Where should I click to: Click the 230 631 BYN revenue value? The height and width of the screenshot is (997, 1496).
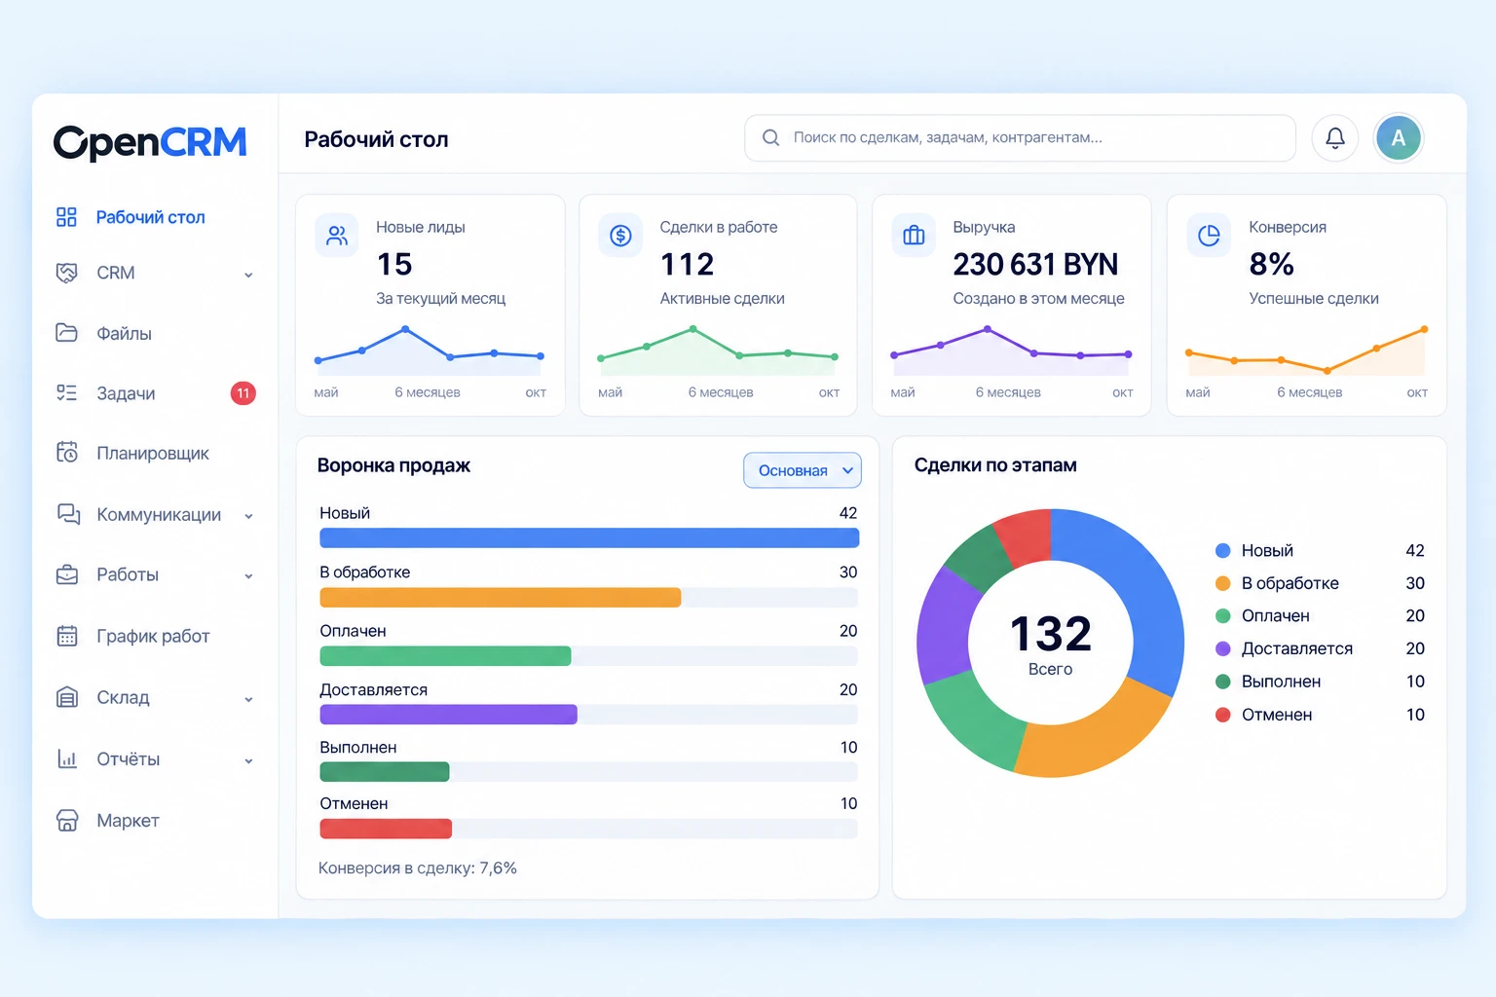[x=1035, y=265]
